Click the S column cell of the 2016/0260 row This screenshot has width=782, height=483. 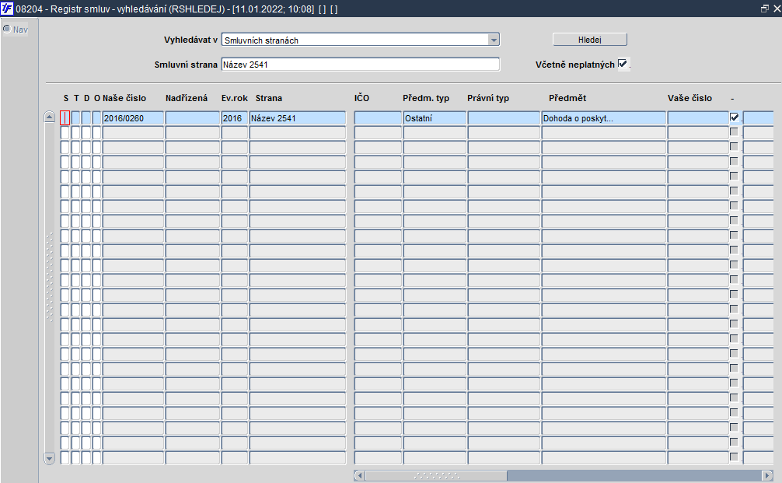coord(65,118)
